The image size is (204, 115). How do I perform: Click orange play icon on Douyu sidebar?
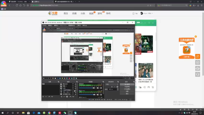[x=197, y=56]
